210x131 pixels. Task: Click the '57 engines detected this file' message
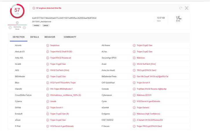(x=49, y=8)
